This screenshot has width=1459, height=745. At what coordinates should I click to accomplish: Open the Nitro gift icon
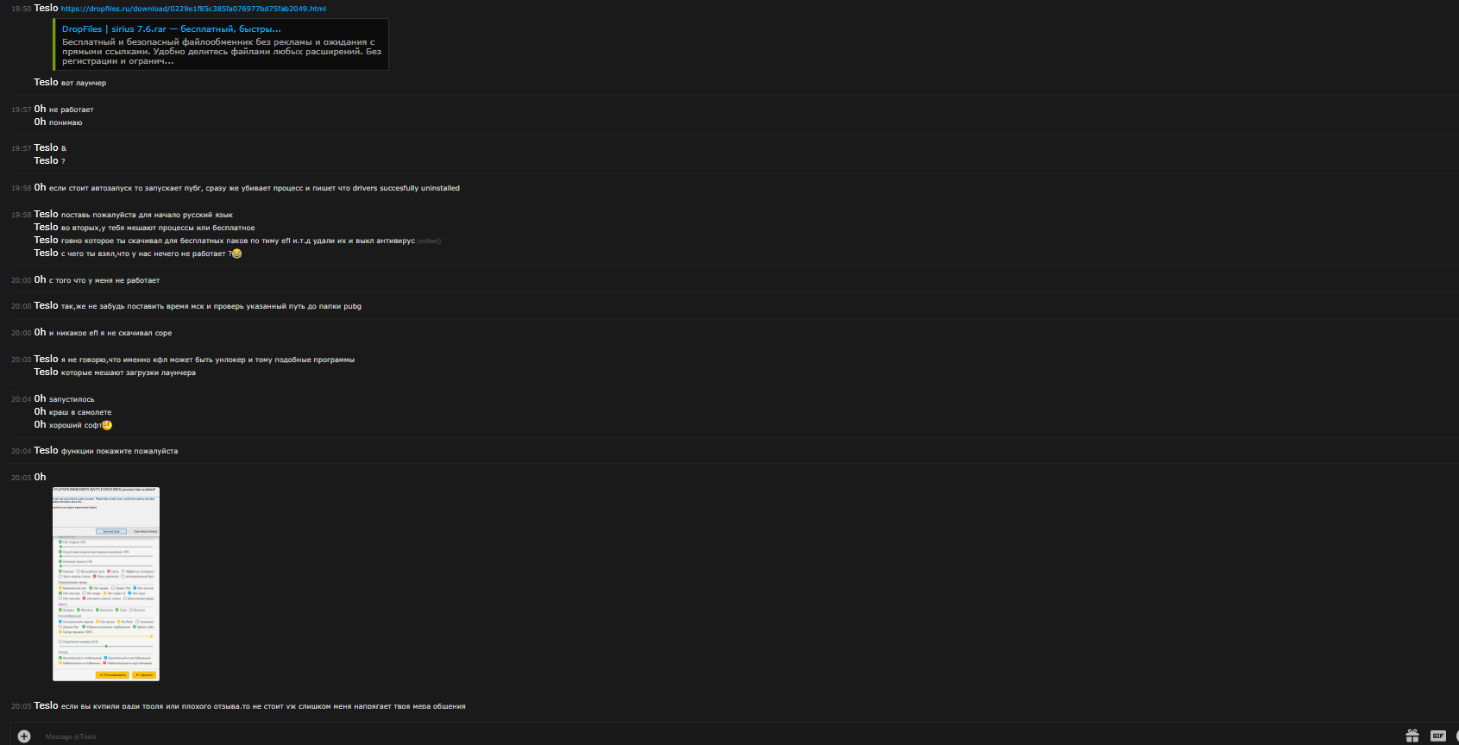(x=1412, y=736)
